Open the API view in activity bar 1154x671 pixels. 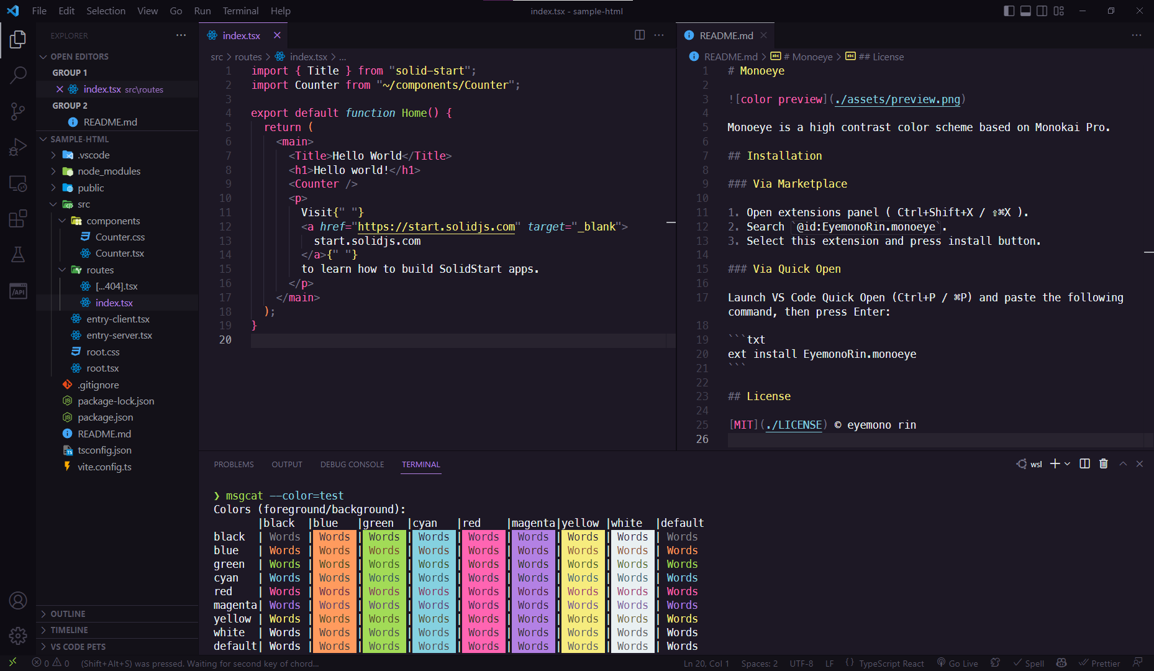pyautogui.click(x=18, y=291)
